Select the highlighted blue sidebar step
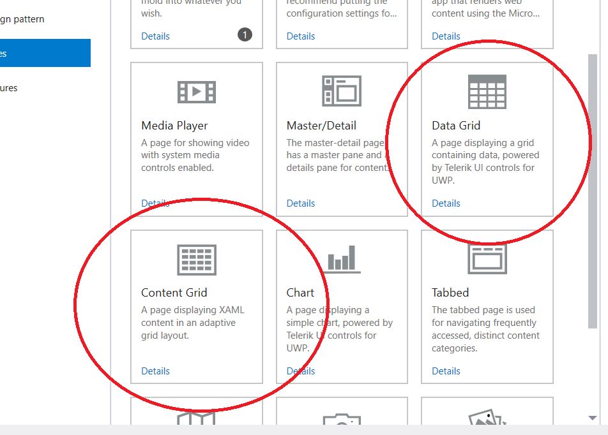Screen dimensions: 608x435 click(x=45, y=53)
